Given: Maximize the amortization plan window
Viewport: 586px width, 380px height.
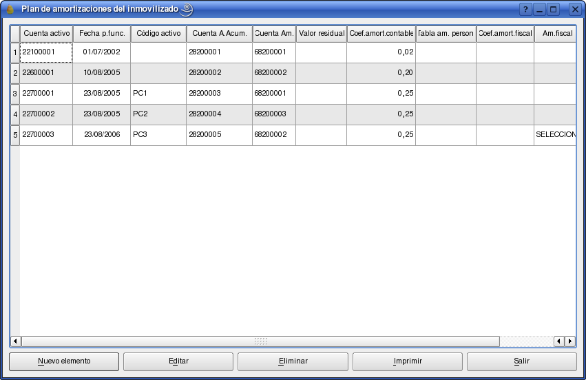Looking at the screenshot, I should [x=554, y=9].
